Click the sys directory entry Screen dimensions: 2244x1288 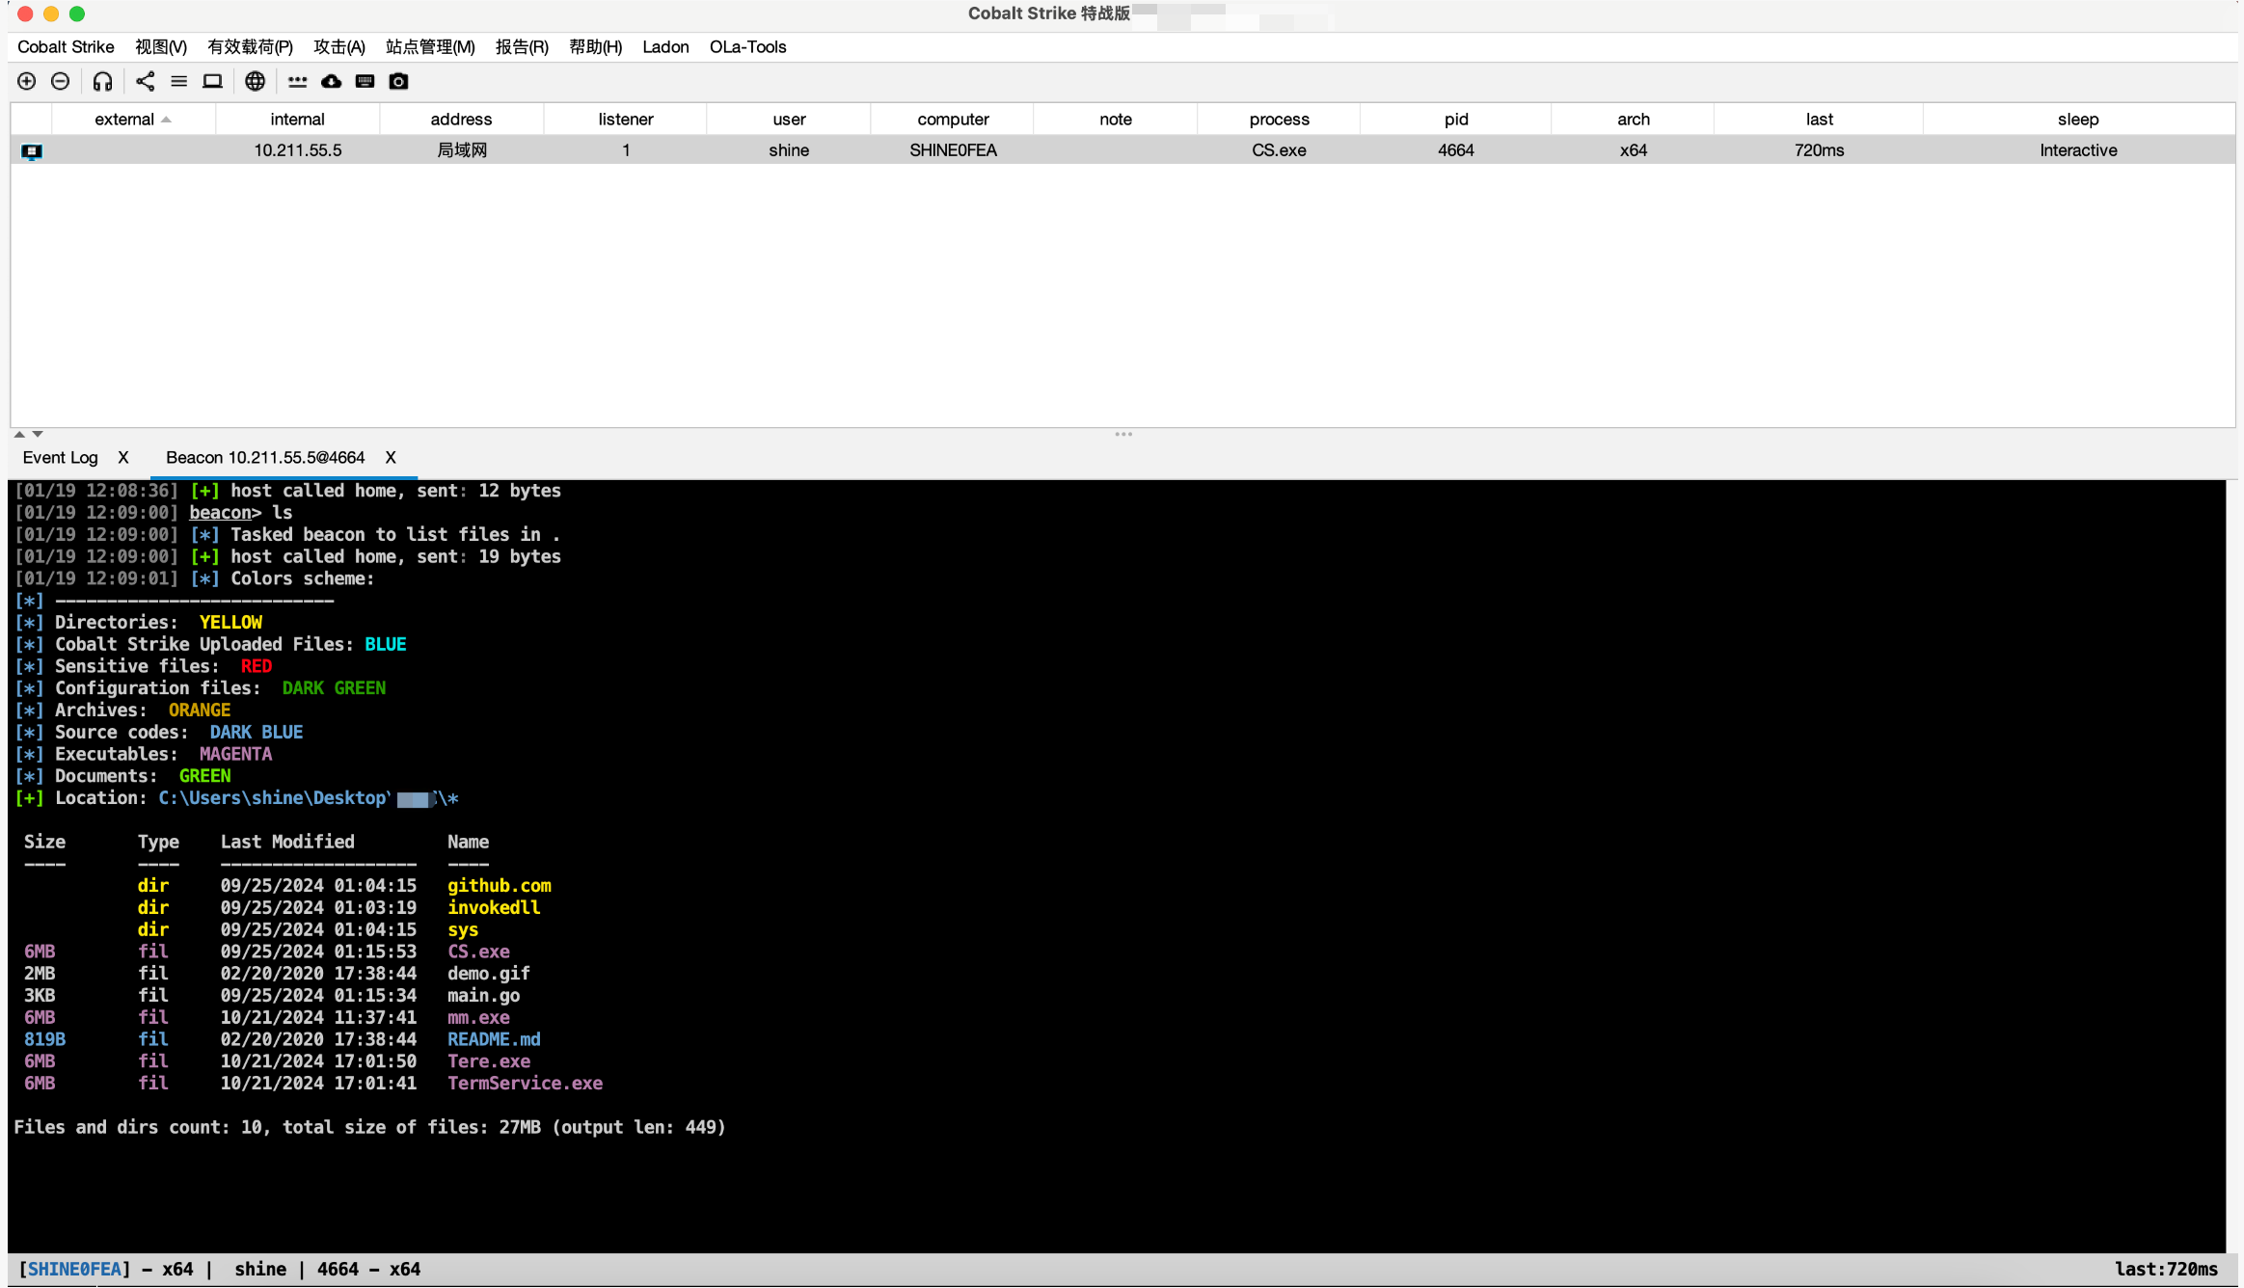(463, 930)
